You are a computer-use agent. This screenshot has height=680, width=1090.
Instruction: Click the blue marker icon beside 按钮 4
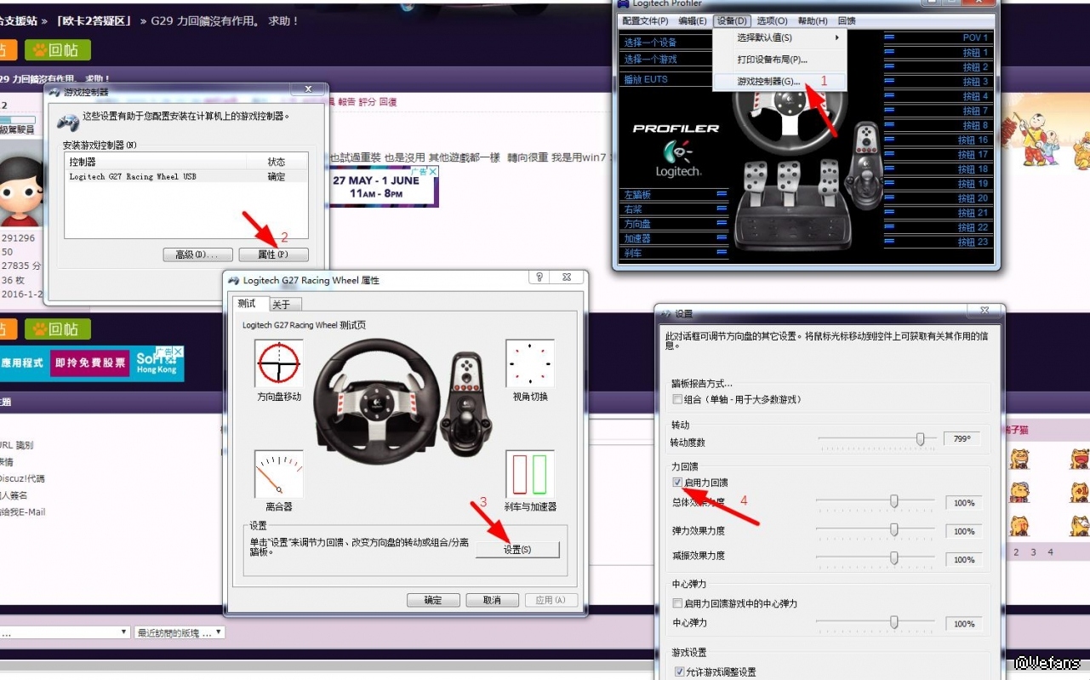click(x=889, y=96)
